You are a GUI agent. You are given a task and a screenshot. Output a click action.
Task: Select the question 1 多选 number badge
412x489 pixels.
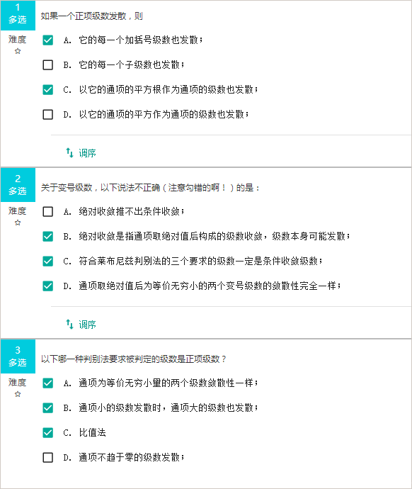point(18,15)
